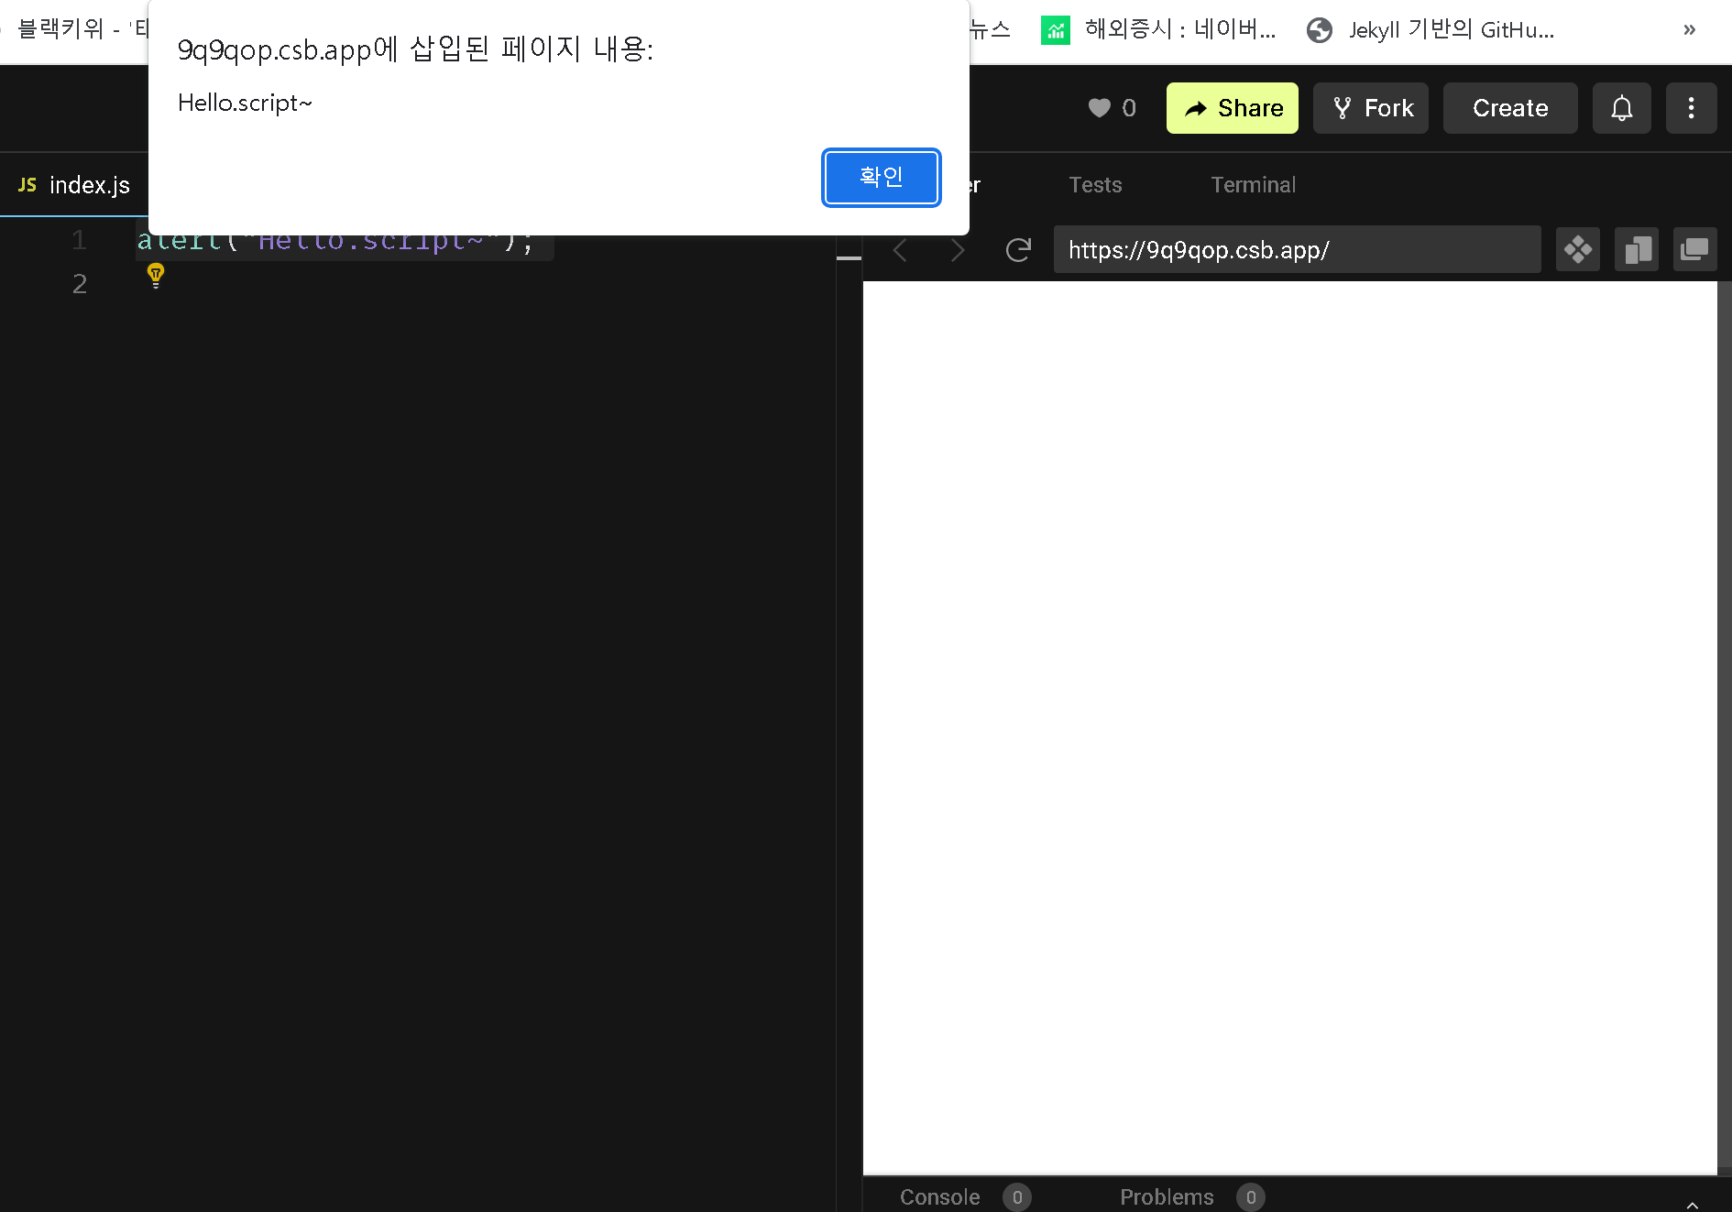This screenshot has height=1212, width=1732.
Task: Refresh the preview browser
Action: coord(1018,250)
